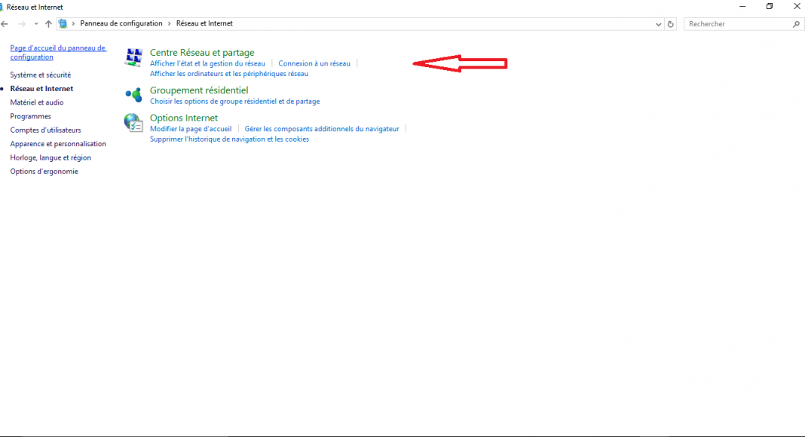Open the Centre Réseau et partage icon
805x437 pixels.
(x=133, y=57)
